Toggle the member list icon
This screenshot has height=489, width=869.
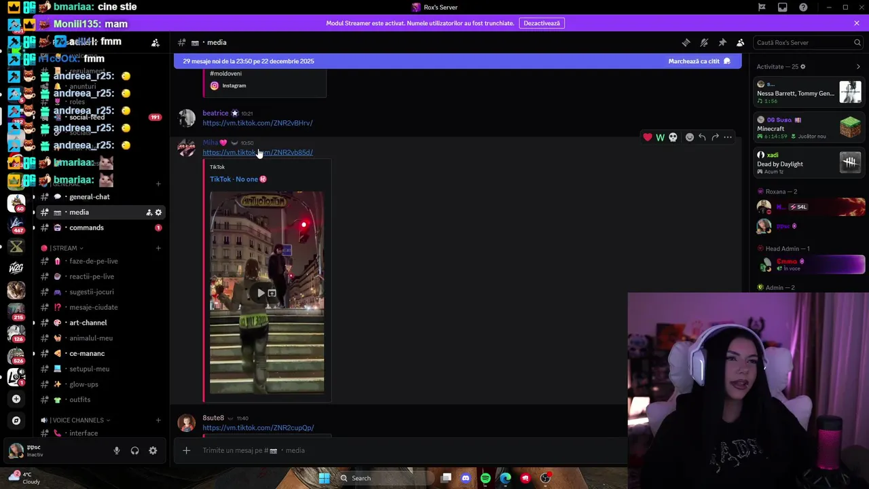[x=741, y=43]
